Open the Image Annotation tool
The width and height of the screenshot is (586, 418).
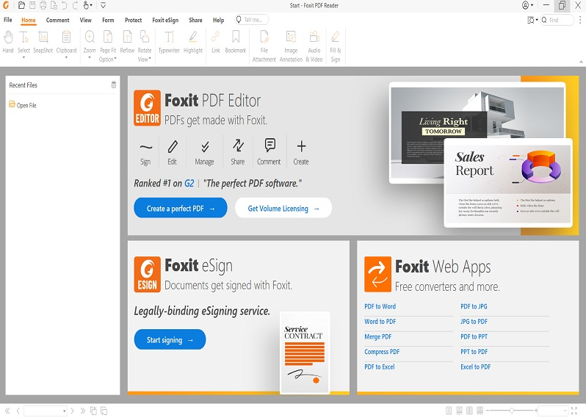(x=291, y=46)
